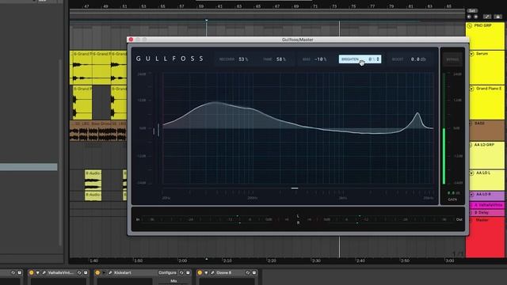This screenshot has height=285, width=507.
Task: Click the hot-swap icon on the leftmost device
Action: pos(13,272)
